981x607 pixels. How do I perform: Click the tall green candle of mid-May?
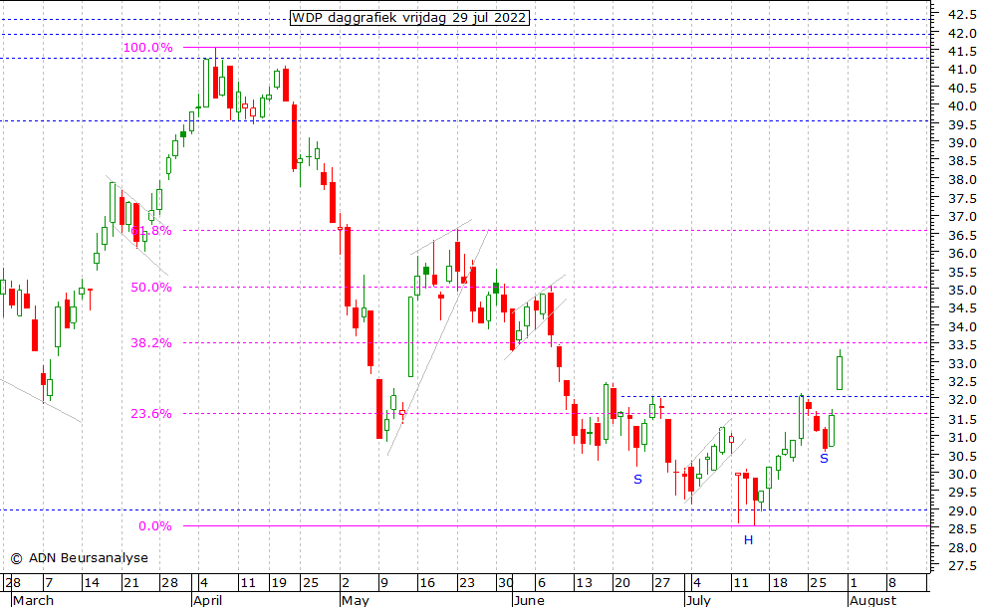pyautogui.click(x=411, y=336)
